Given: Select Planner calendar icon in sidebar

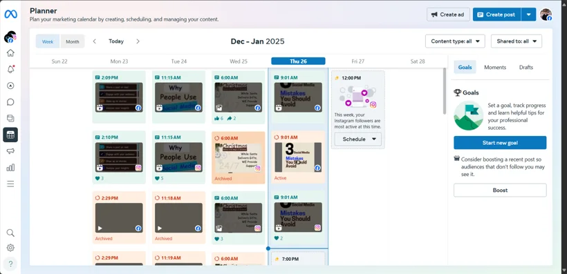Looking at the screenshot, I should pyautogui.click(x=10, y=135).
